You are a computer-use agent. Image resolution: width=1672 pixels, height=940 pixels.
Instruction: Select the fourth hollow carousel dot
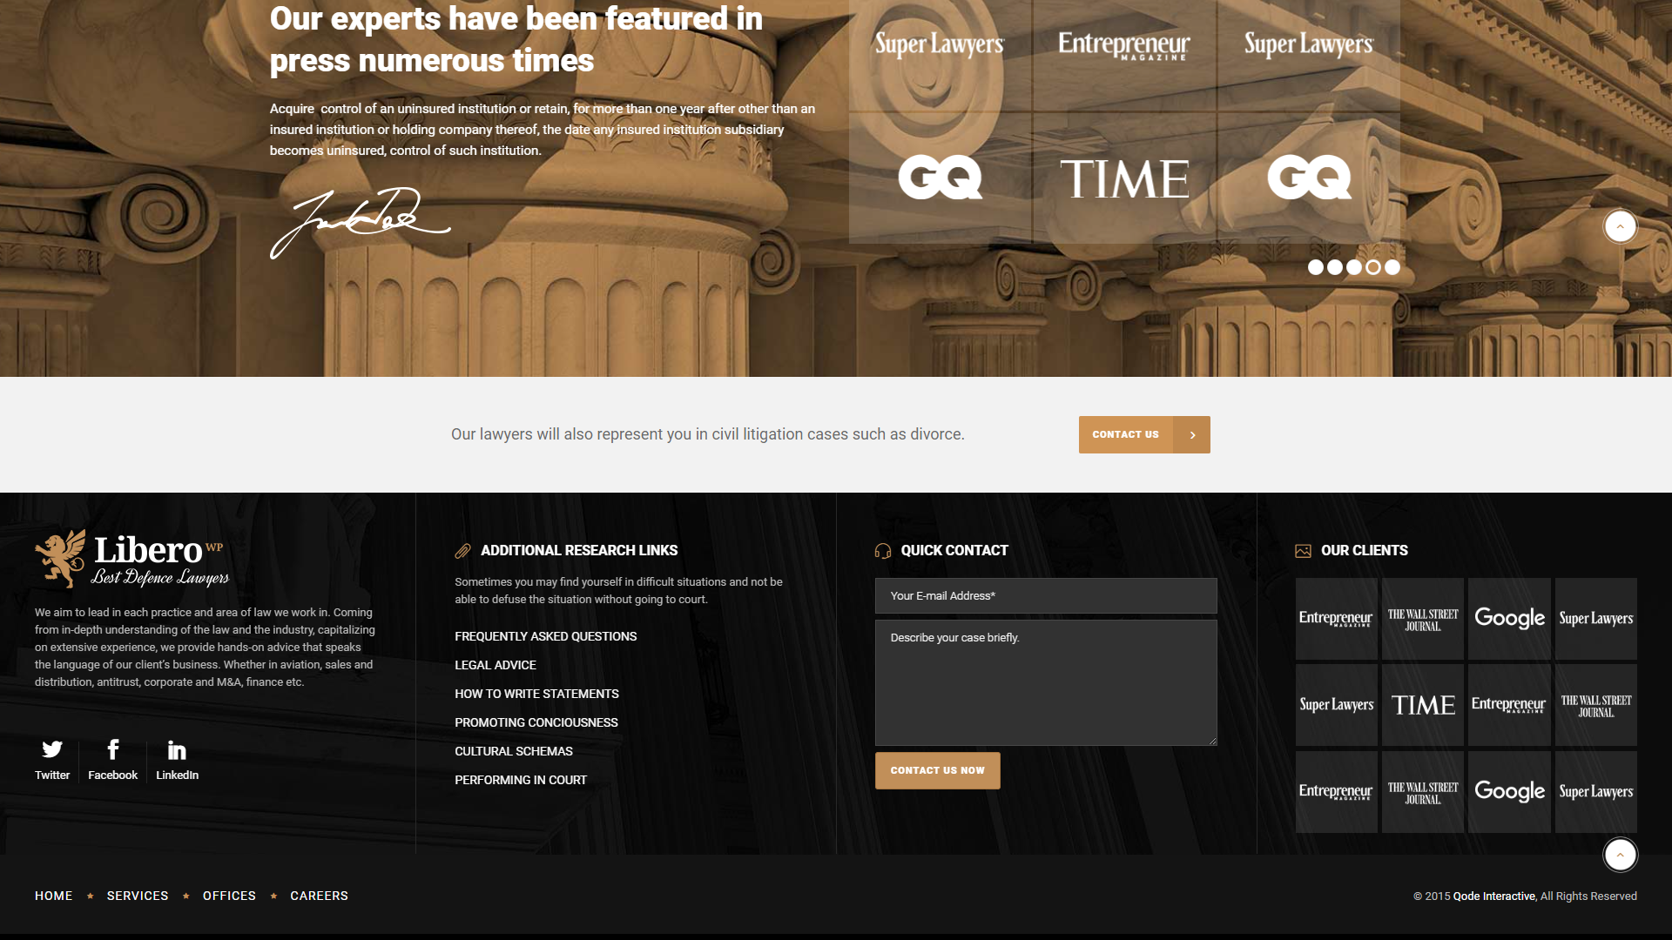pyautogui.click(x=1373, y=267)
